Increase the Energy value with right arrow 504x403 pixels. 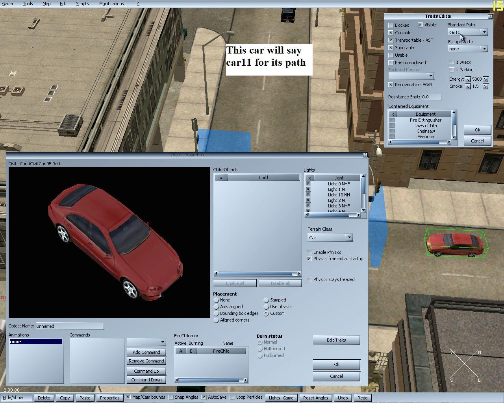tap(485, 79)
